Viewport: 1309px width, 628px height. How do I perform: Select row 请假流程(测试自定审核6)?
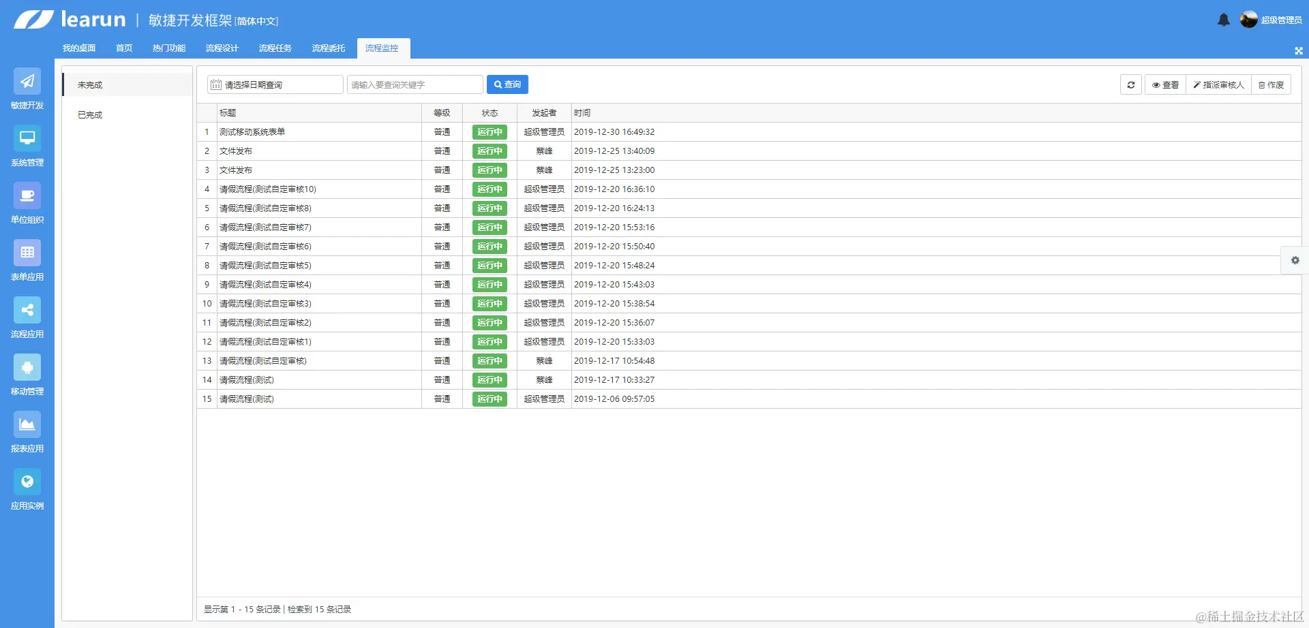coord(749,247)
